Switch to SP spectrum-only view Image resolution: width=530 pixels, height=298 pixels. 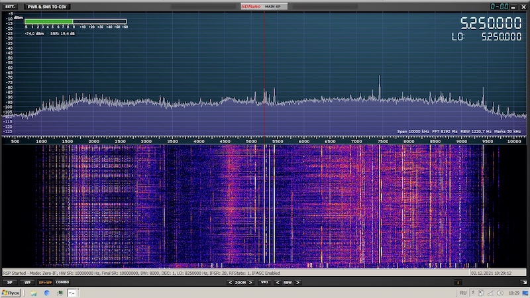[10, 282]
